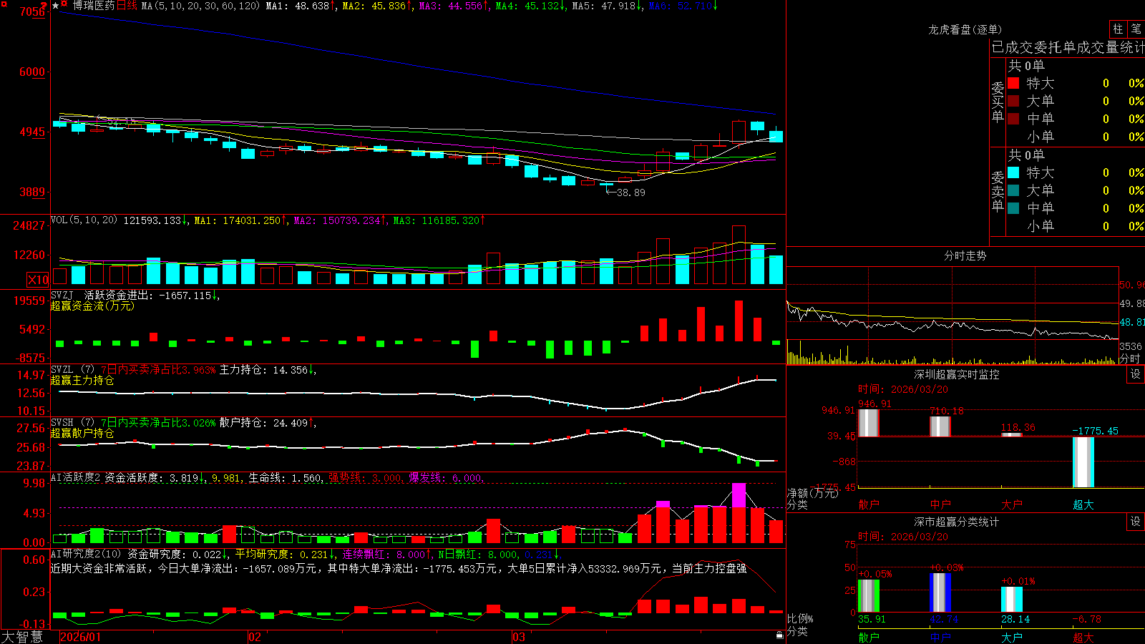
Task: Open MA(5,10,20,30,60,120) indicator parameters
Action: [x=201, y=6]
